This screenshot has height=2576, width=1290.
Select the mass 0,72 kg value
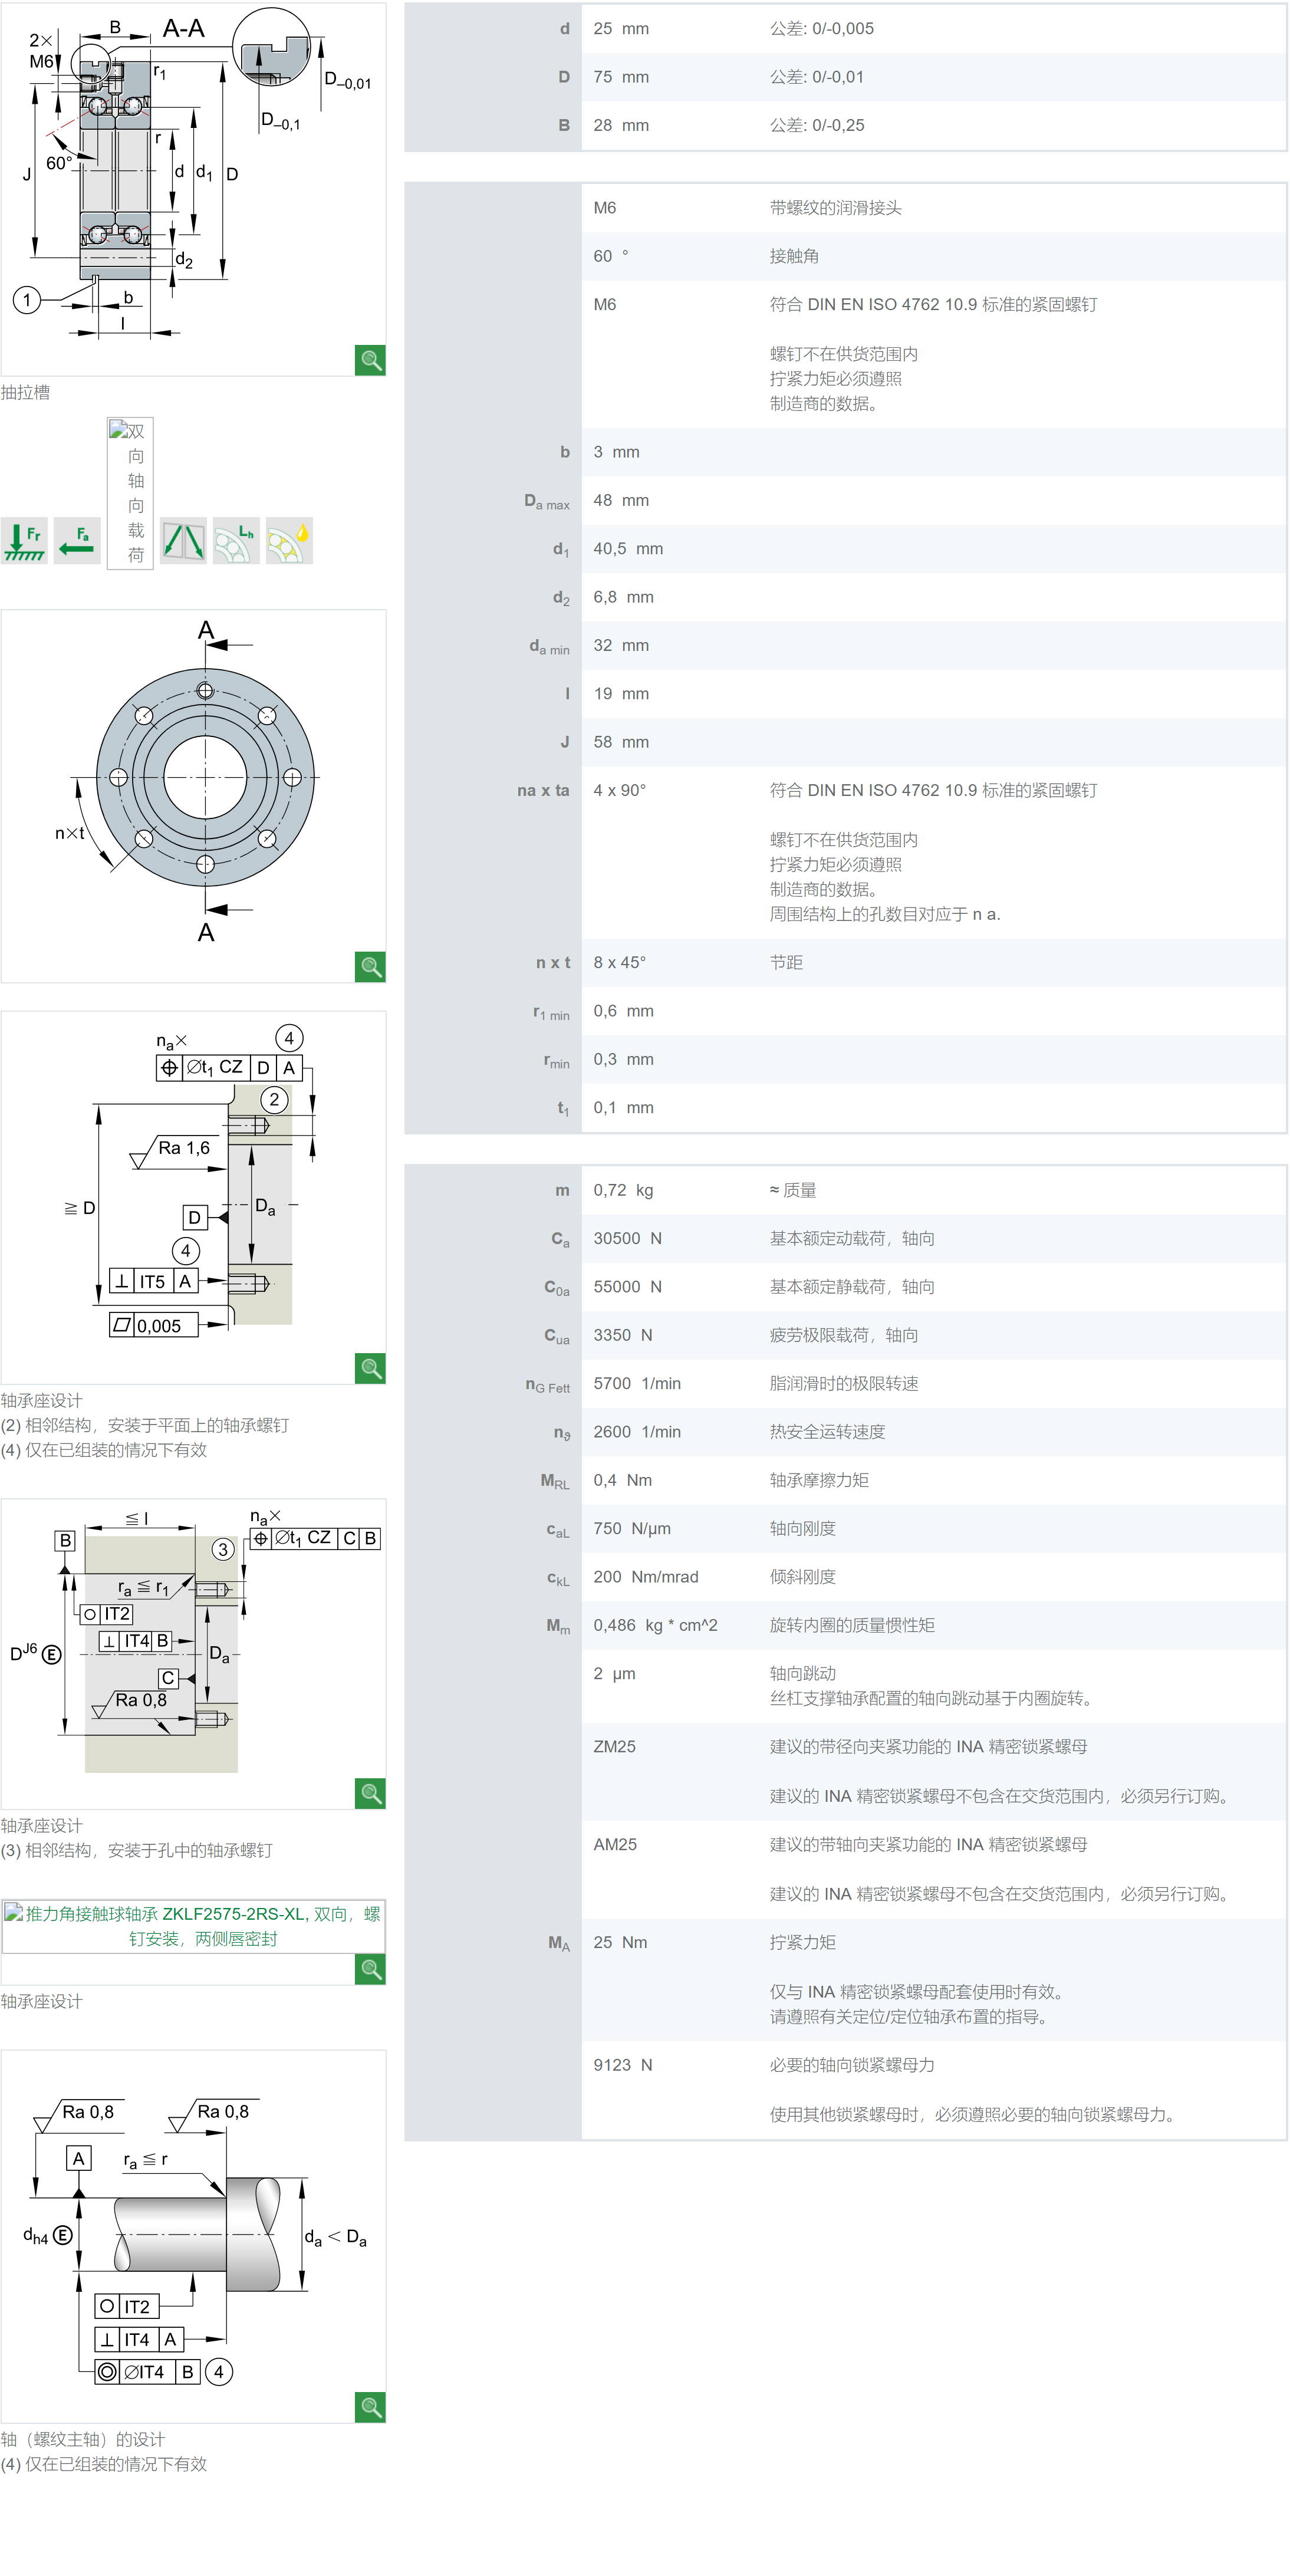[x=623, y=1190]
